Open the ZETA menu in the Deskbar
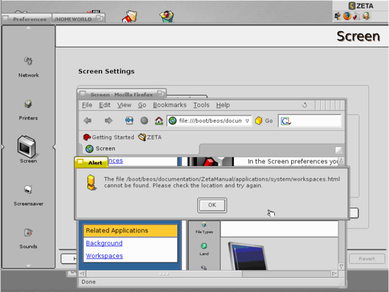The image size is (389, 292). coord(361,5)
